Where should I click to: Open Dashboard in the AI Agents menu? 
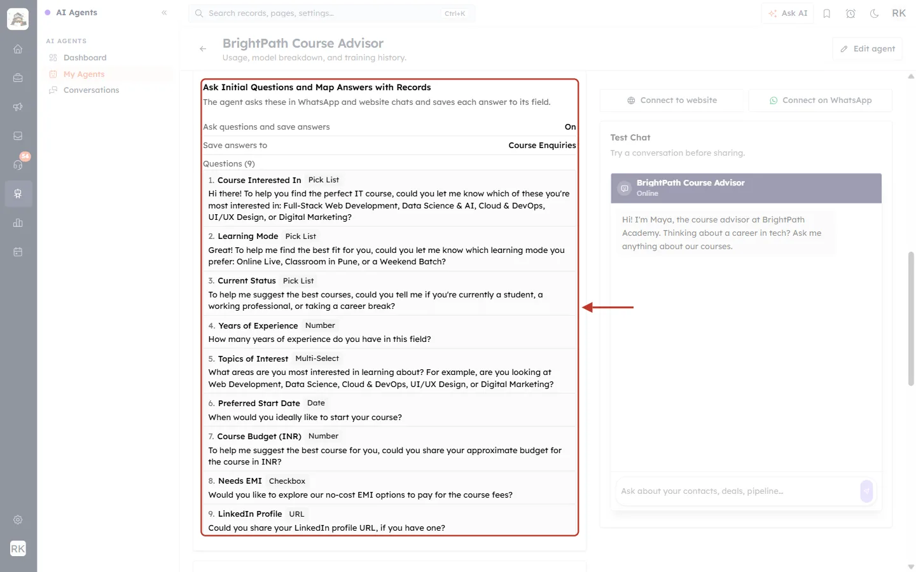pyautogui.click(x=85, y=58)
